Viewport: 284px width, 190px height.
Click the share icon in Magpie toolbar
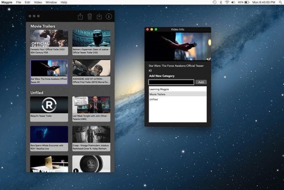(80, 17)
